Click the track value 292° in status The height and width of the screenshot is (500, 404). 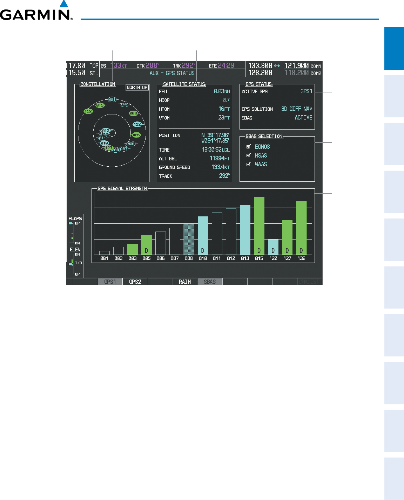click(224, 176)
